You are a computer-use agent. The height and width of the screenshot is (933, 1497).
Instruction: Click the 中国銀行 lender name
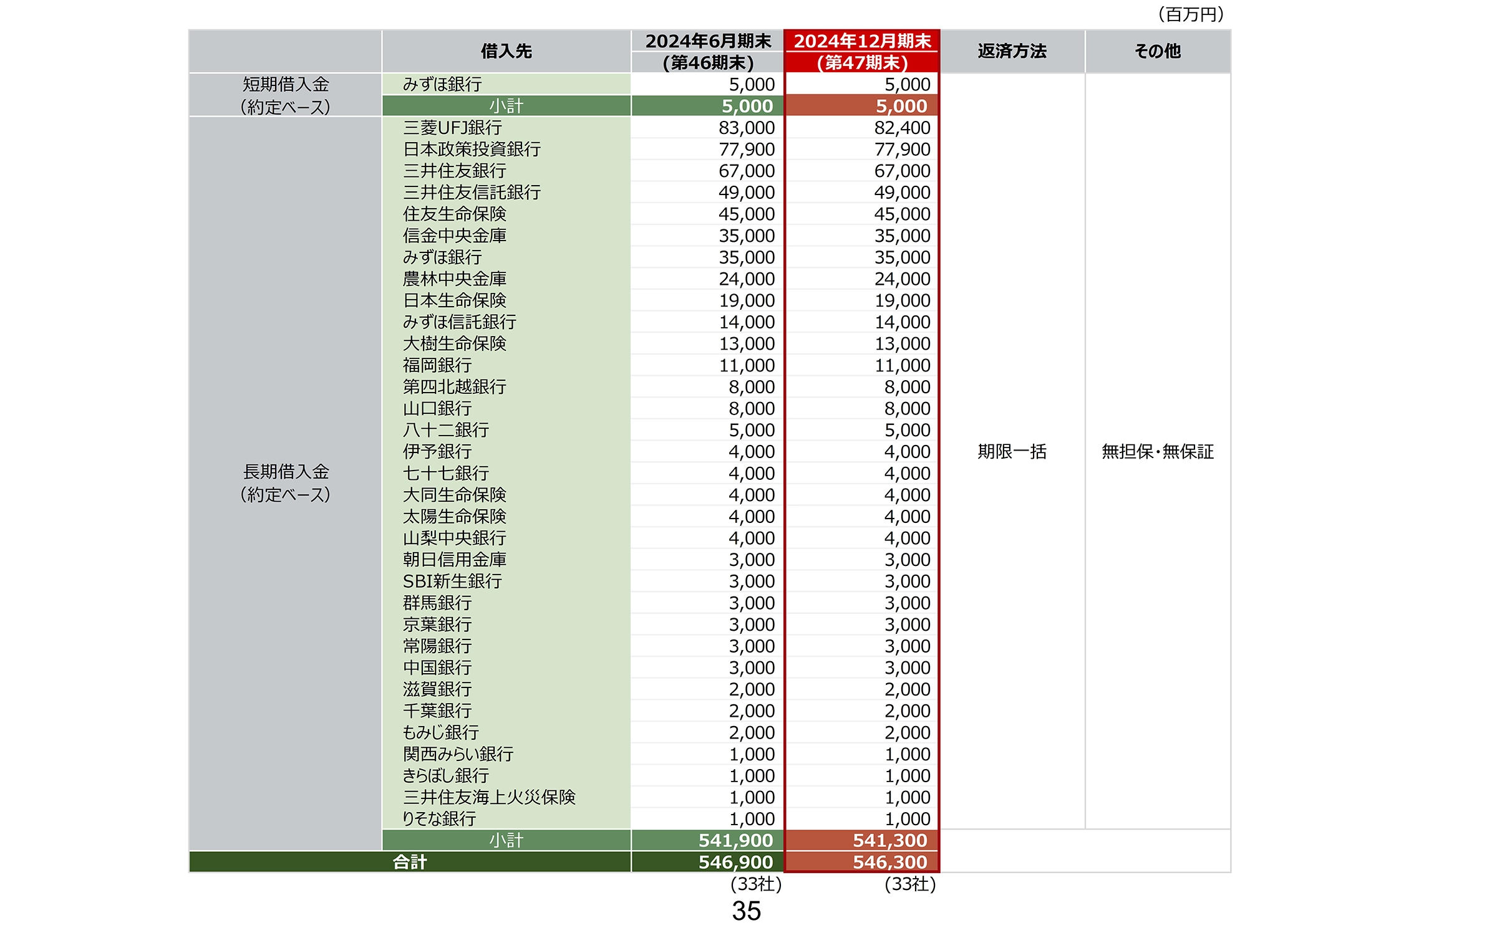point(437,667)
